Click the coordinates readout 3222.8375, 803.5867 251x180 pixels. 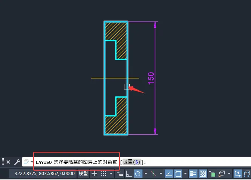45,174
